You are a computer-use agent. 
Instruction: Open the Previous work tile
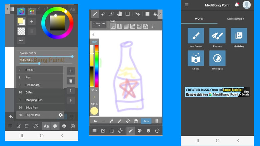point(217,36)
